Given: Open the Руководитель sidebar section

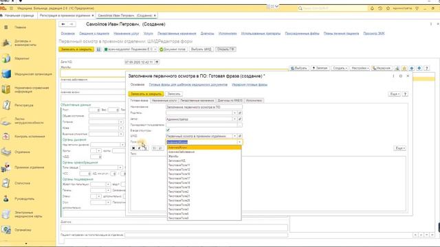Looking at the screenshot, I should point(24,199).
